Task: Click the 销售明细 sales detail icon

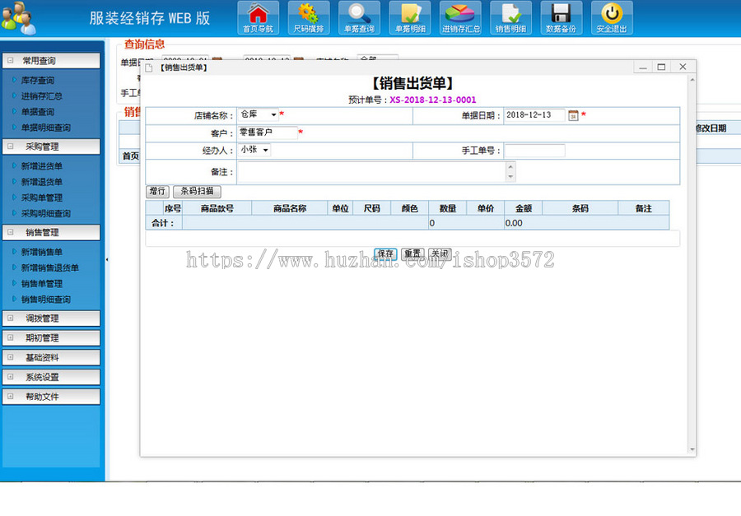Action: 510,16
